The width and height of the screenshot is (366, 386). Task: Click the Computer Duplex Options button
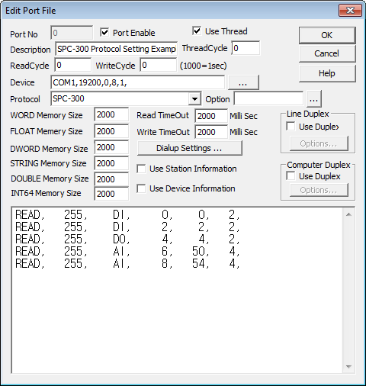[x=319, y=190]
